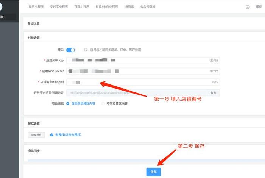Click the 开放平台应用回调地址 URL field
Image resolution: width=265 pixels, height=178 pixels.
[x=137, y=93]
